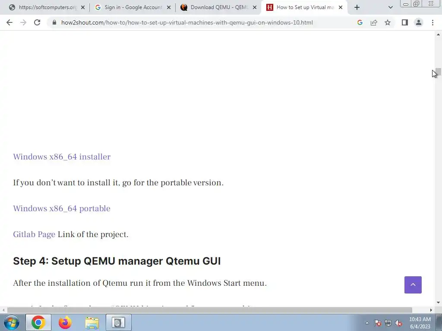Screen dimensions: 442x331
Task: Open network status tray icon
Action: coord(388,323)
